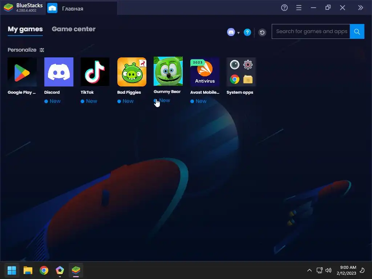372x279 pixels.
Task: Click the title bar help circle icon
Action: click(284, 8)
